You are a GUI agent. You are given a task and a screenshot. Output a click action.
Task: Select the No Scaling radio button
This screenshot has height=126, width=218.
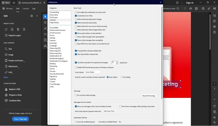(121, 77)
